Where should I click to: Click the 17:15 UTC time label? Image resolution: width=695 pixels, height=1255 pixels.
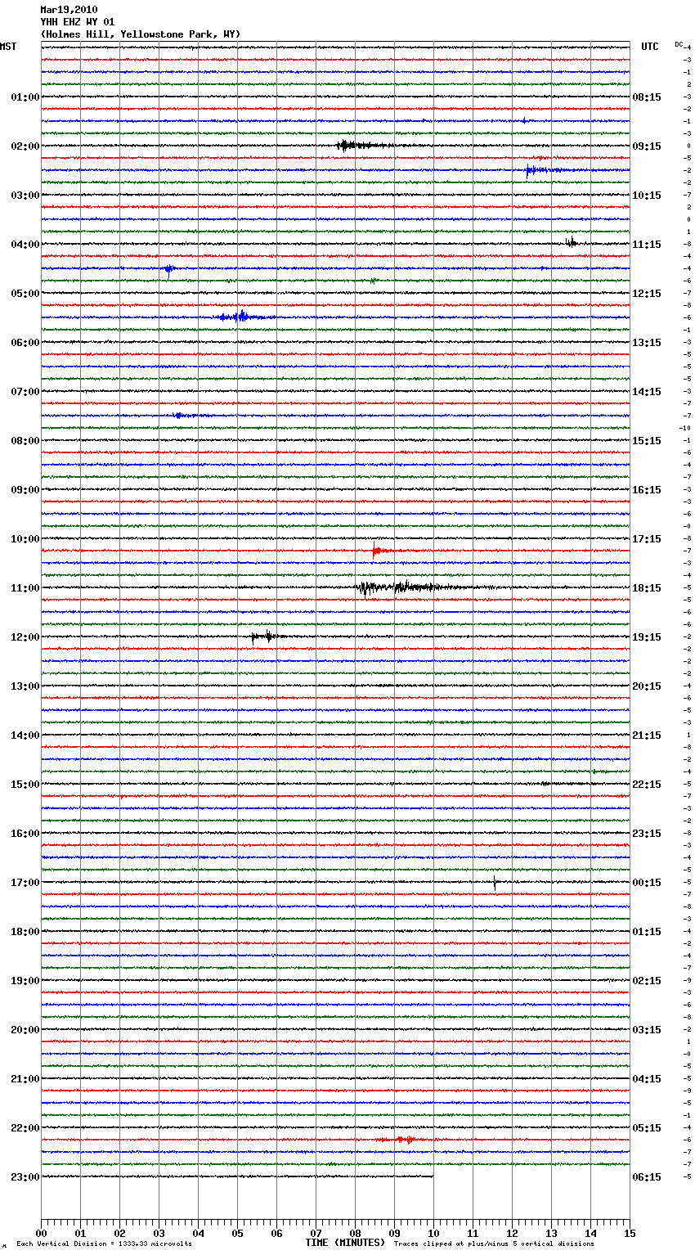coord(647,539)
